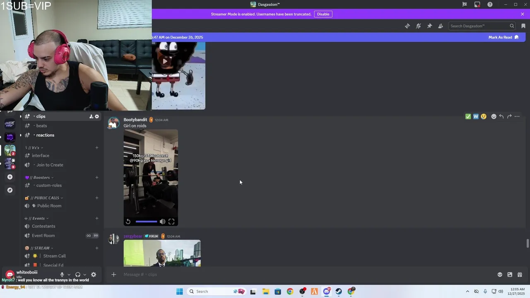
Task: Click Disable on Streamer Mode banner
Action: coord(323,14)
